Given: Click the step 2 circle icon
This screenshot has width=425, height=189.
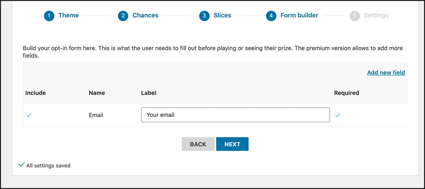Looking at the screenshot, I should 123,16.
